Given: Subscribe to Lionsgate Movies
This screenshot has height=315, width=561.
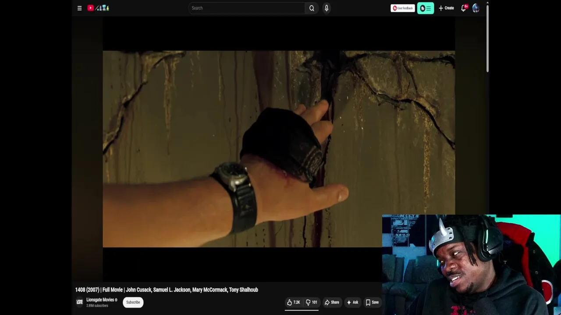Looking at the screenshot, I should (x=133, y=302).
